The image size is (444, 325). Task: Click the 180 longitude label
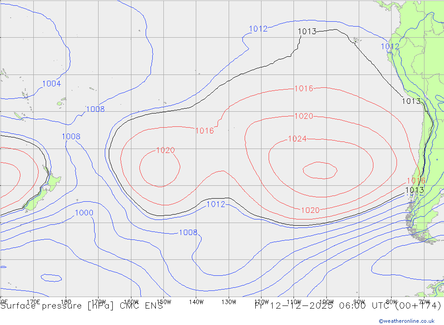click(66, 302)
